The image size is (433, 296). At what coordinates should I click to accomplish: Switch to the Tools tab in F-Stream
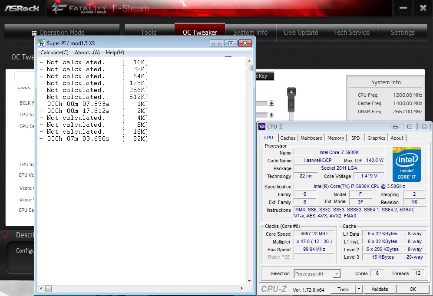tap(149, 33)
